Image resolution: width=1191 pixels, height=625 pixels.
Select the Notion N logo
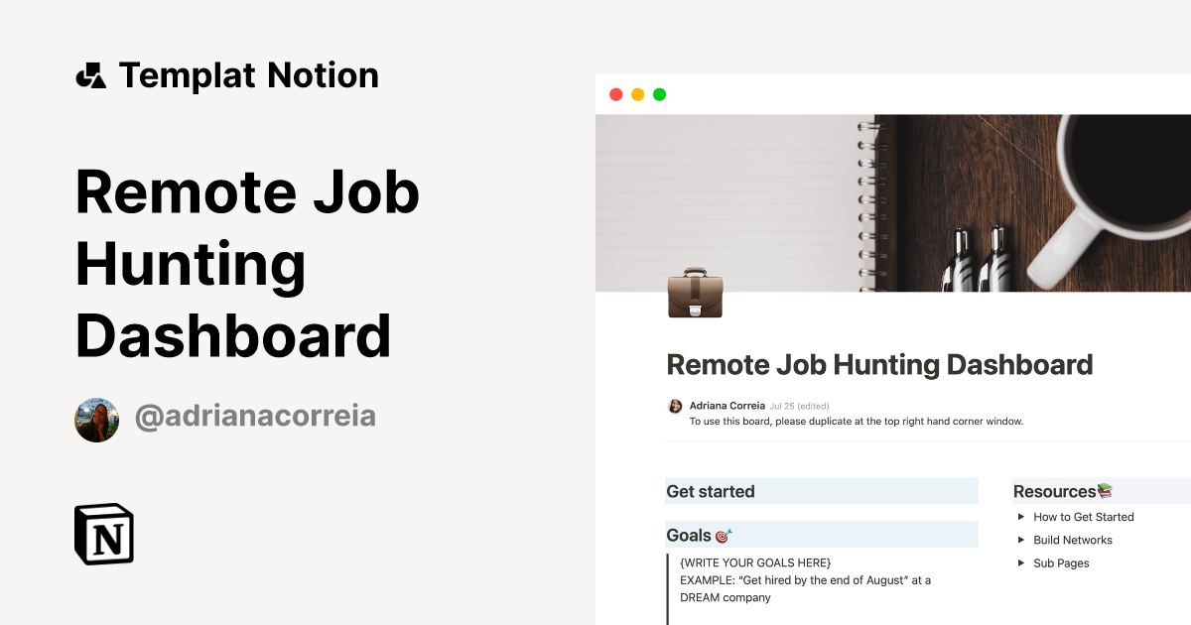103,535
